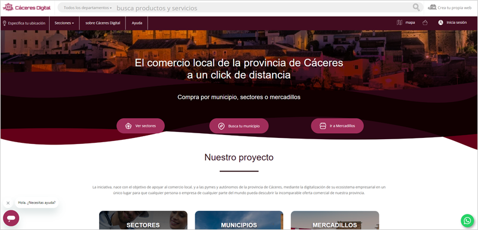Open the SECTORES card thumbnail

pyautogui.click(x=143, y=220)
